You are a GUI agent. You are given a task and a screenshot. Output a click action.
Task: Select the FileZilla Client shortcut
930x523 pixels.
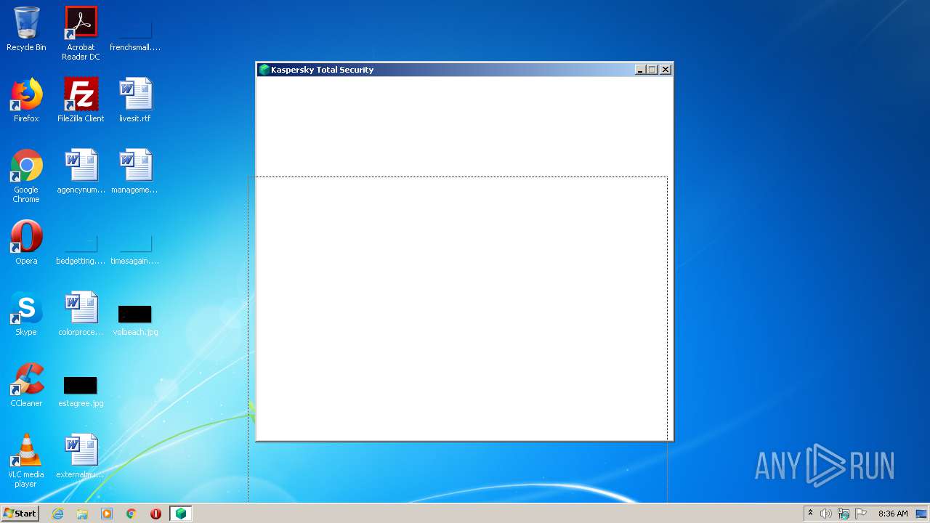[x=81, y=100]
